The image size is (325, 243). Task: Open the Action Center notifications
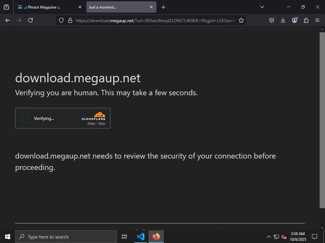pyautogui.click(x=315, y=237)
